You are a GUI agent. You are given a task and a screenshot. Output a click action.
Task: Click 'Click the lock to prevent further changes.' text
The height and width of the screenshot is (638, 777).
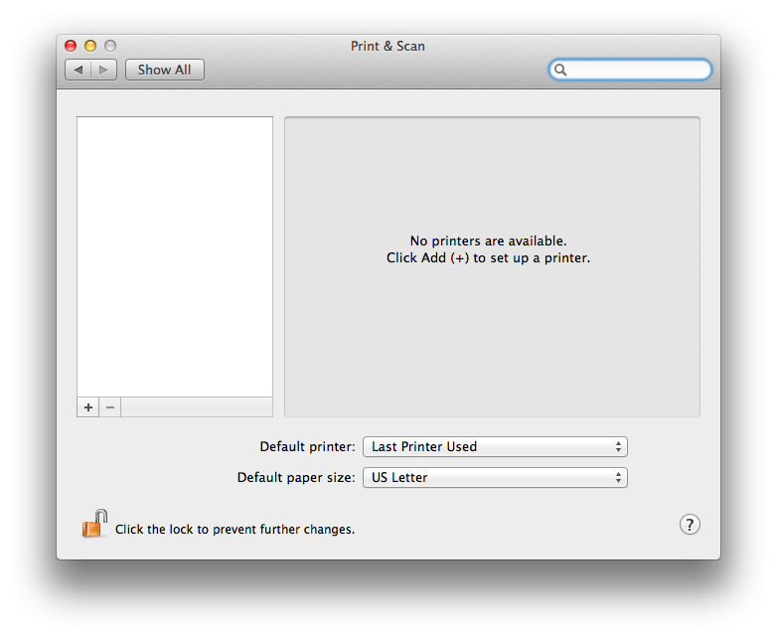(x=234, y=530)
